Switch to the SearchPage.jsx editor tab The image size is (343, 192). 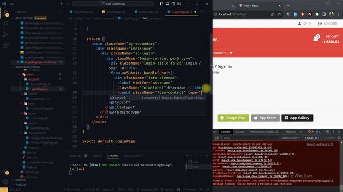(x=81, y=12)
